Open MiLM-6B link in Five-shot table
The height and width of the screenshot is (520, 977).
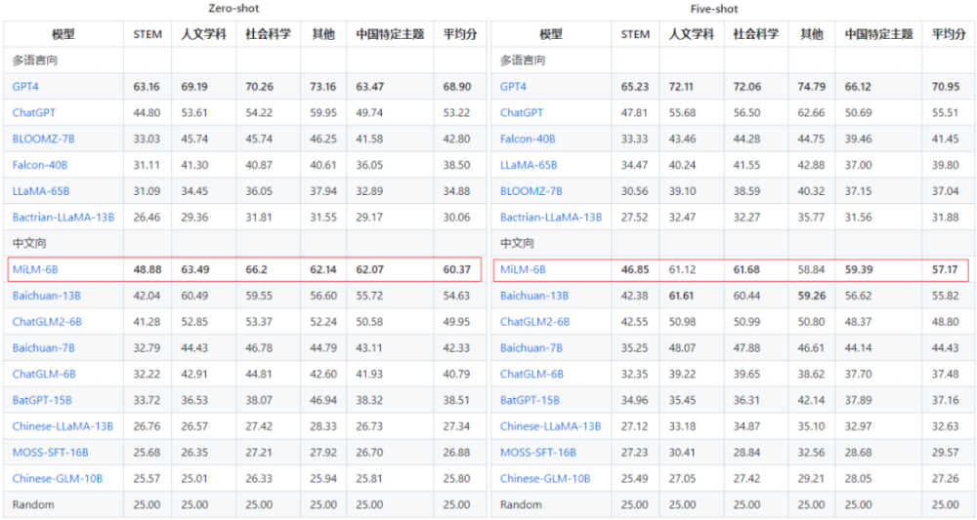click(x=523, y=269)
